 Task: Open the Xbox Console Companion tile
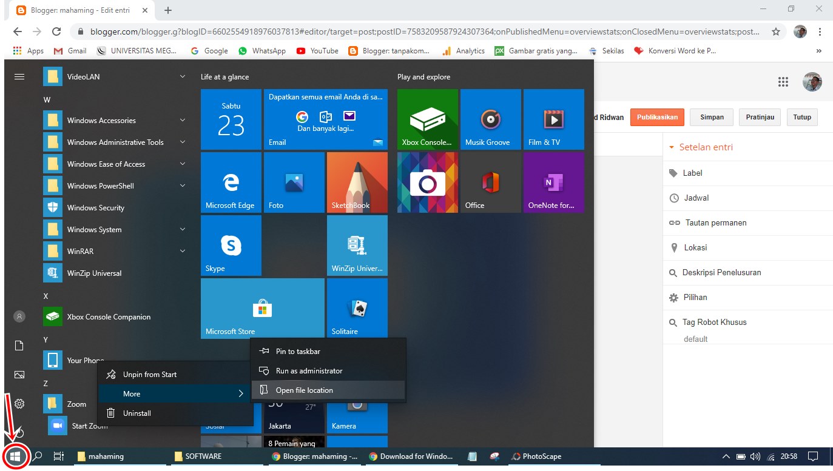point(427,119)
